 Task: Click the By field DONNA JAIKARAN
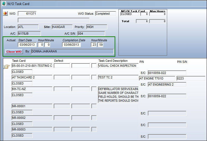[x=73, y=52]
